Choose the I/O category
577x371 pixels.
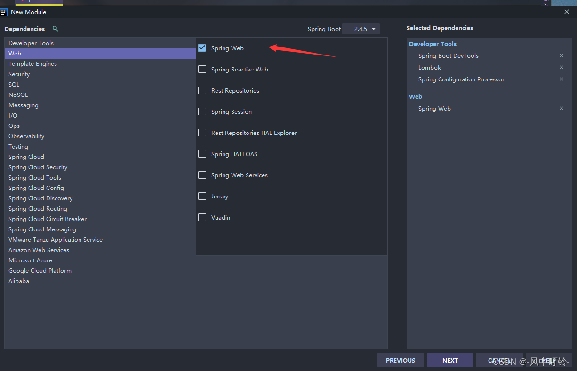[100, 115]
